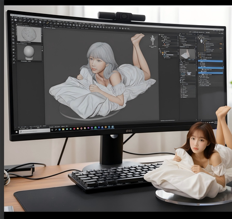
Task: Select the light-blue head icon in right outliner
Action: [201, 41]
